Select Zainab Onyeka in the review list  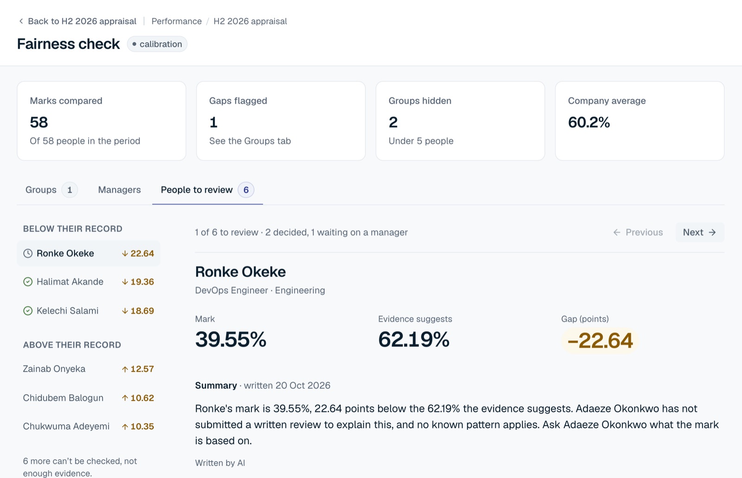(x=89, y=369)
